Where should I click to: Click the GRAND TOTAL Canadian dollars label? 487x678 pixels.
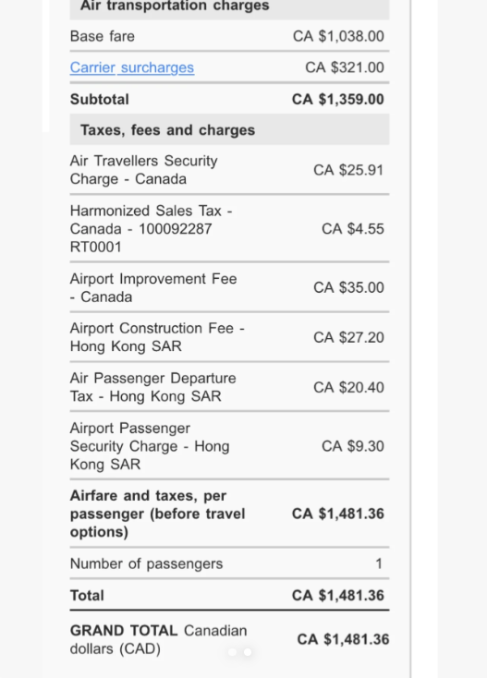(x=159, y=639)
